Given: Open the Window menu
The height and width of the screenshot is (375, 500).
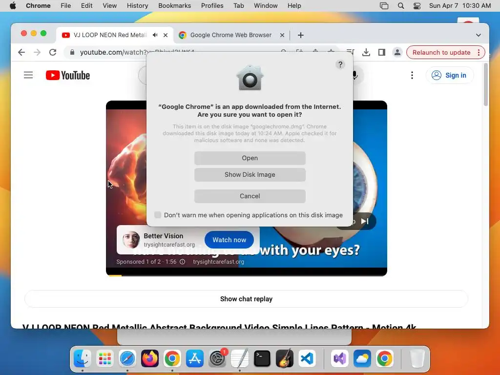Looking at the screenshot, I should click(266, 6).
